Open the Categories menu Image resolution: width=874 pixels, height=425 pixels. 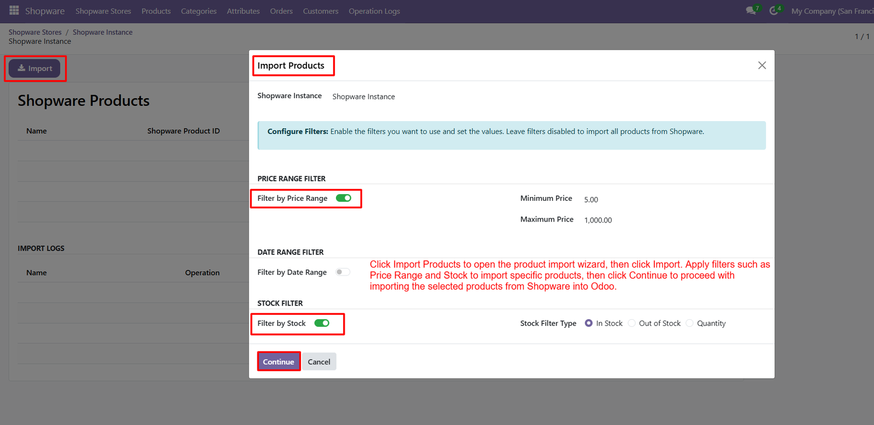(x=199, y=11)
